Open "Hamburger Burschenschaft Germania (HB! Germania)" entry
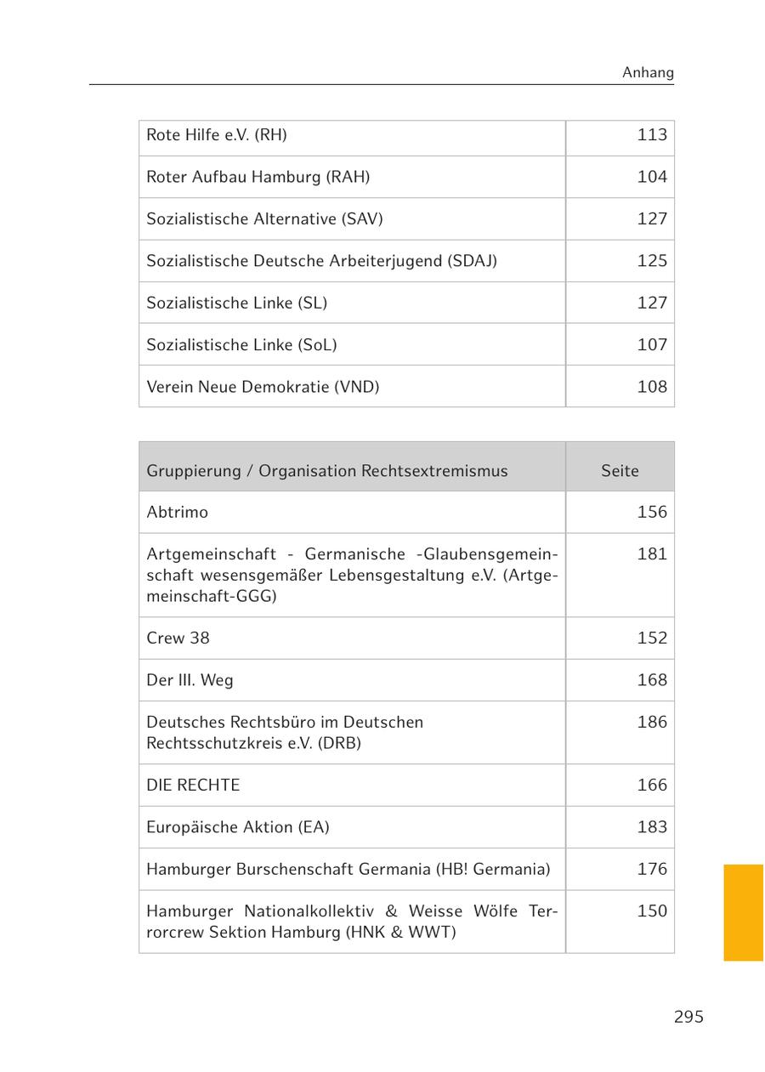The width and height of the screenshot is (765, 1072). (348, 869)
